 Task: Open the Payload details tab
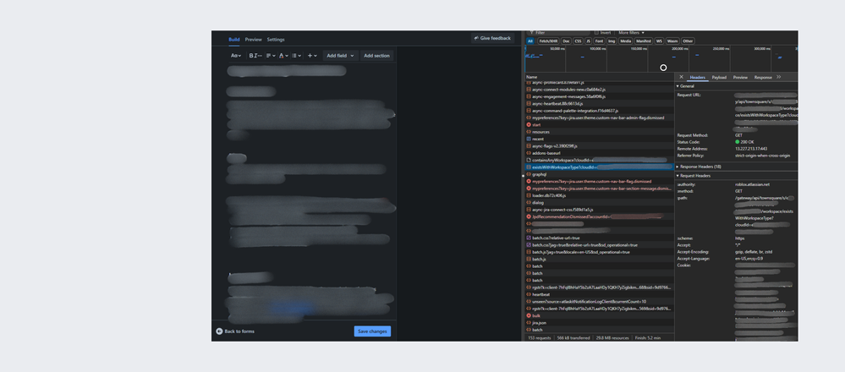(x=719, y=78)
